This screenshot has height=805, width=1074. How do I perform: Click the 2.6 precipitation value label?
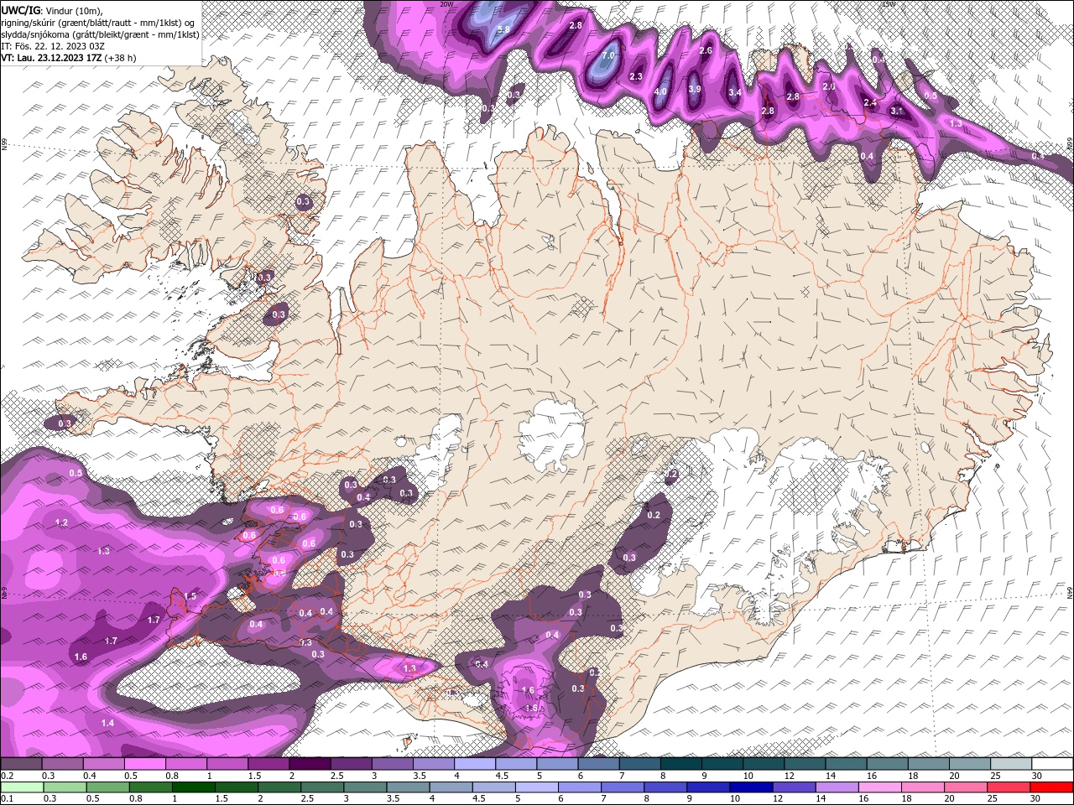[706, 50]
